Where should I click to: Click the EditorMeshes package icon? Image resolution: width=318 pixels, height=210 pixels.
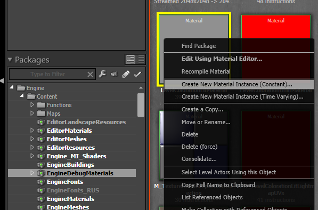click(41, 139)
